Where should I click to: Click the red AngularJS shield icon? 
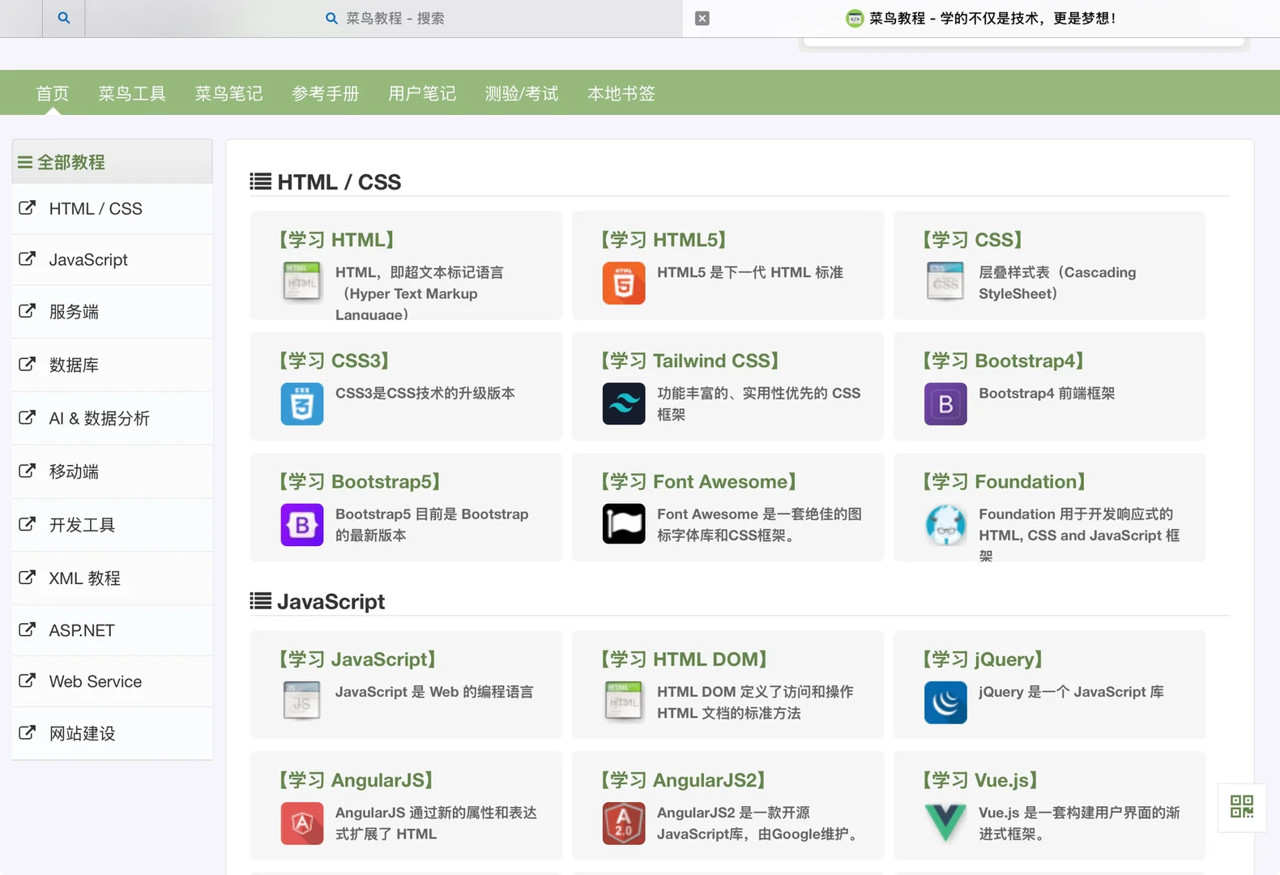[x=301, y=822]
